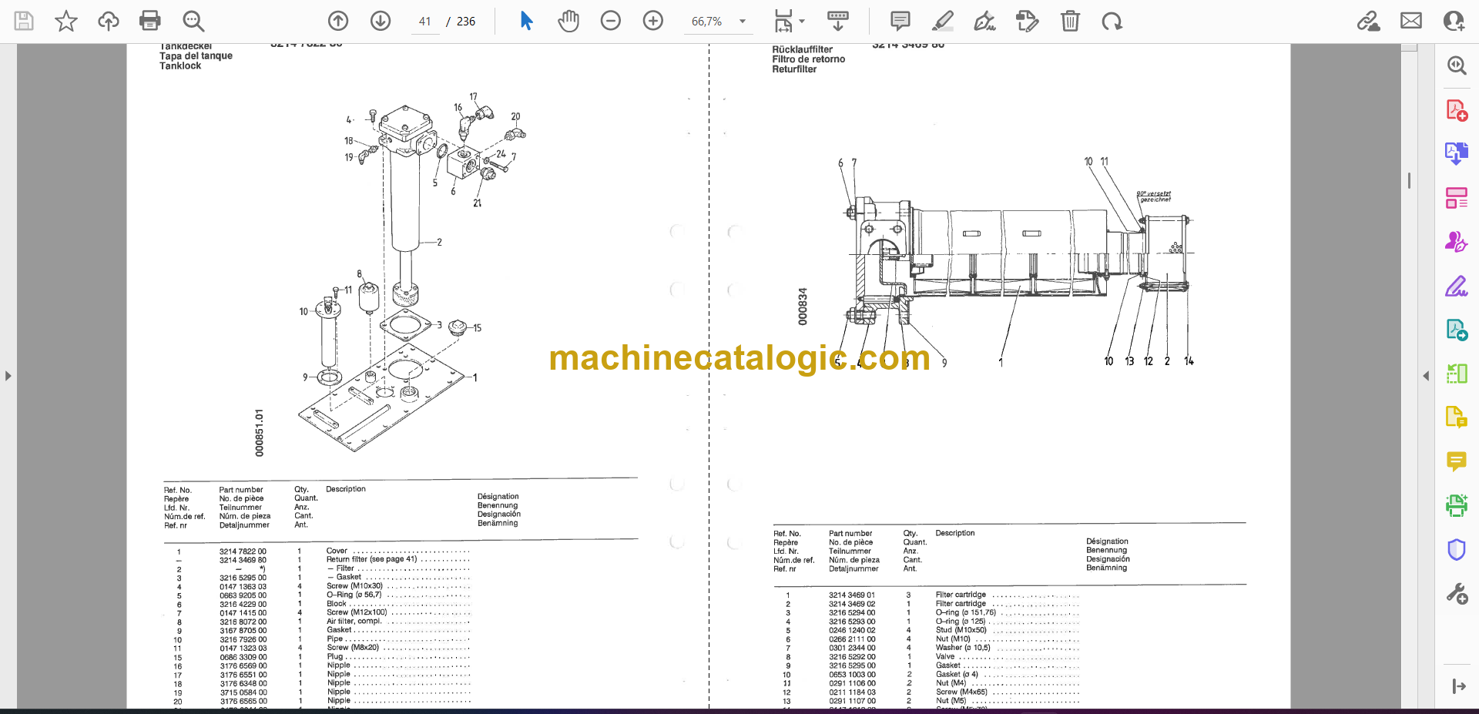1479x714 pixels.
Task: Click the 'Tanklock' heading text
Action: pyautogui.click(x=180, y=66)
